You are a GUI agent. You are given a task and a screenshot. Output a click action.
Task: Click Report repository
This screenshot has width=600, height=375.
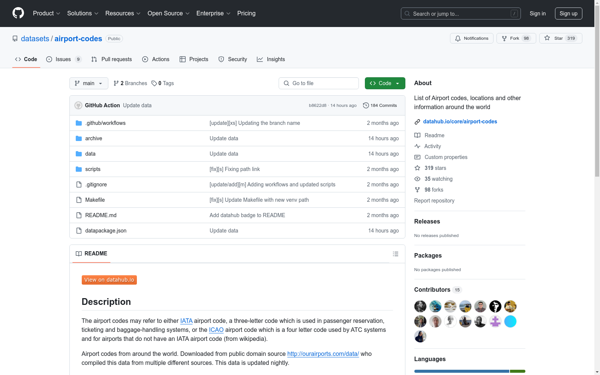tap(434, 201)
